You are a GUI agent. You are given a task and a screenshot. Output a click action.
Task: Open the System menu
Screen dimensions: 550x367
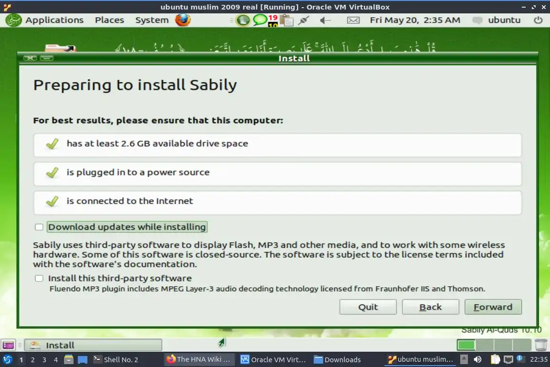(152, 20)
